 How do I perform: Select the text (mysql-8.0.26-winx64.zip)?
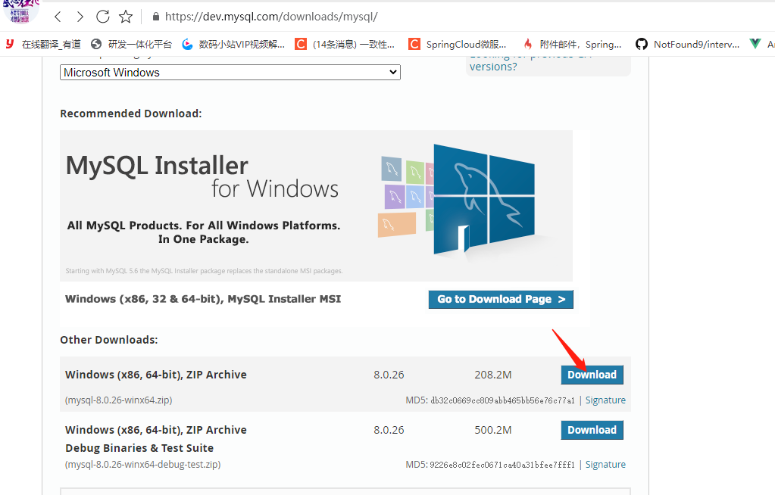click(x=119, y=400)
